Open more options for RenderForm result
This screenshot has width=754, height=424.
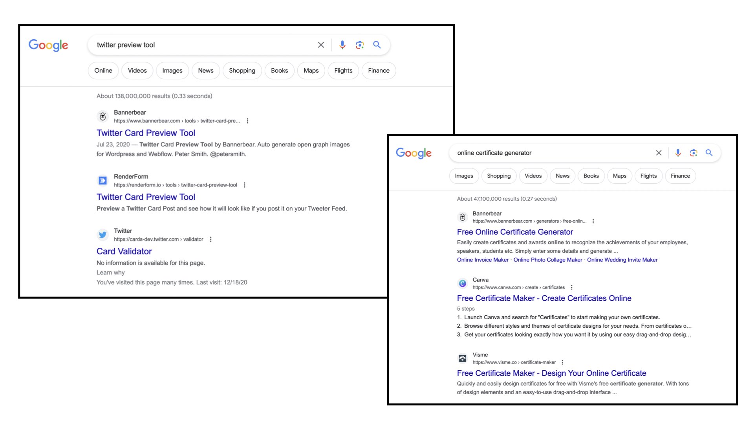pyautogui.click(x=244, y=185)
